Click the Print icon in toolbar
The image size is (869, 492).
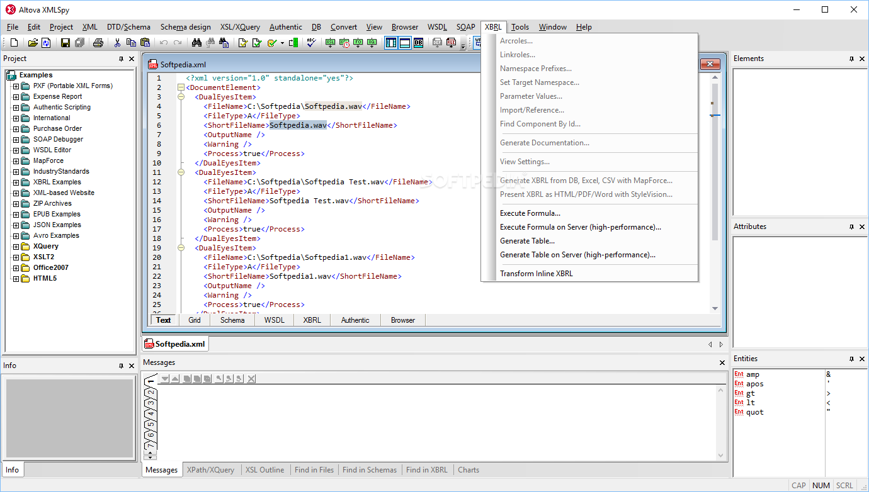point(98,43)
